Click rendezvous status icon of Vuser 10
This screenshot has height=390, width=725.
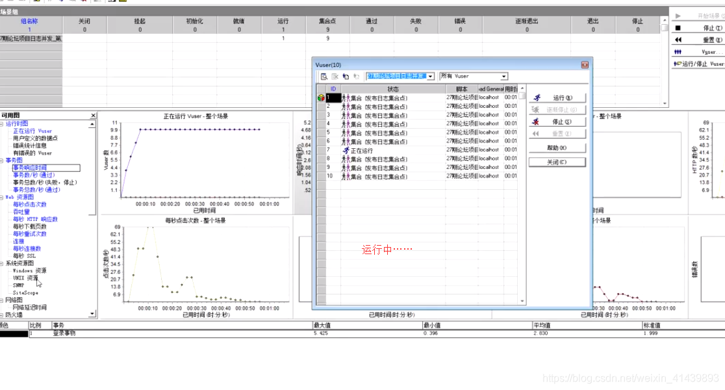coord(346,177)
